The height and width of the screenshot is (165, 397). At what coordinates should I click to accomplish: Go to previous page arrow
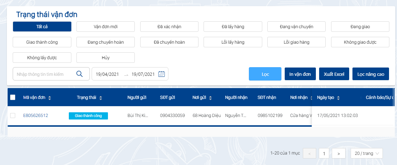[309, 153]
